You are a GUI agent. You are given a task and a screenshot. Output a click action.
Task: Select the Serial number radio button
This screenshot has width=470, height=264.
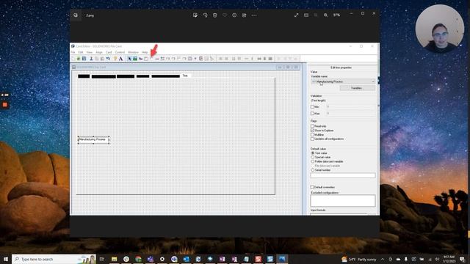click(313, 170)
